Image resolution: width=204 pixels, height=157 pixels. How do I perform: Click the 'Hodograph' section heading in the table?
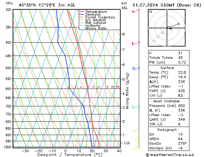[x=167, y=130]
